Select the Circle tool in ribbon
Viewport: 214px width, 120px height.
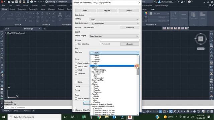coord(18,16)
